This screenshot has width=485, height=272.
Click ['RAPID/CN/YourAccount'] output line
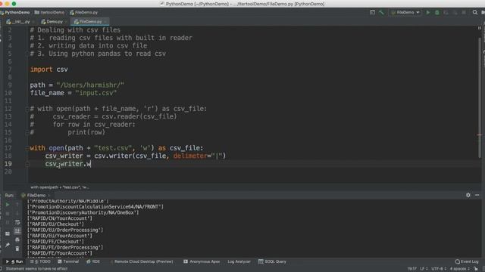point(60,218)
